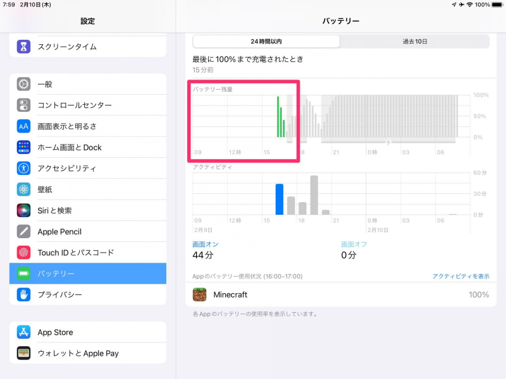The image size is (506, 379).
Task: Select the バッテリー sidebar row
Action: pyautogui.click(x=88, y=274)
